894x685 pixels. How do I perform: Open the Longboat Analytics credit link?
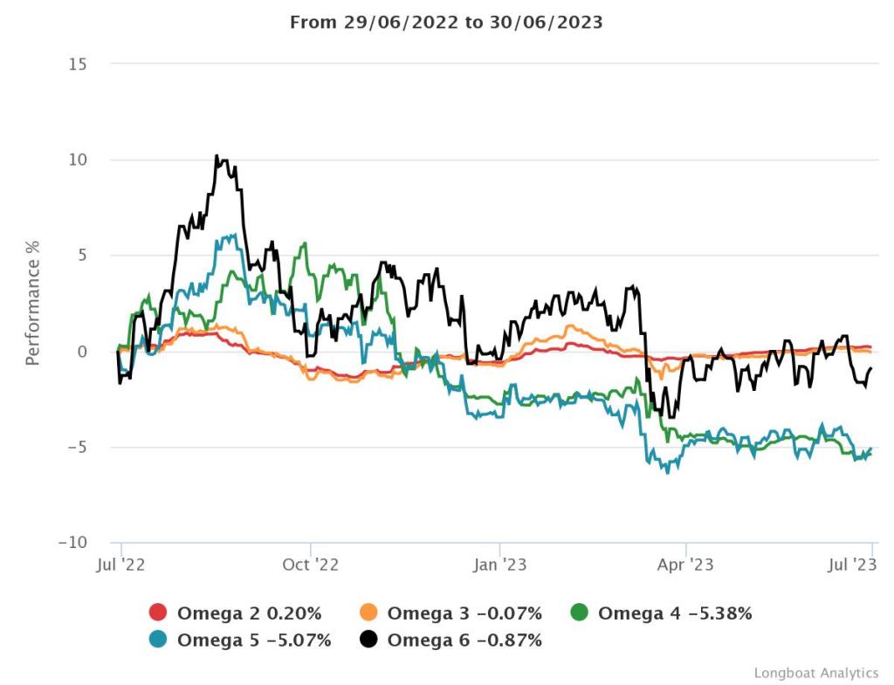pos(815,672)
